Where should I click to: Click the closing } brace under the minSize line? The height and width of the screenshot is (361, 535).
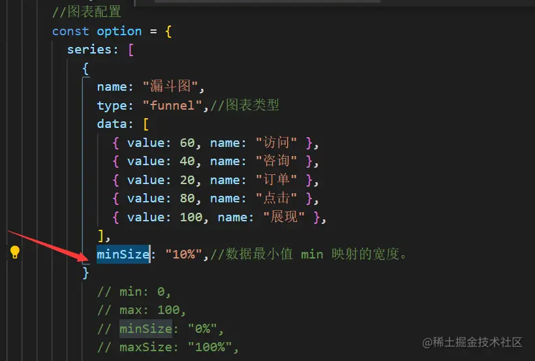click(85, 273)
